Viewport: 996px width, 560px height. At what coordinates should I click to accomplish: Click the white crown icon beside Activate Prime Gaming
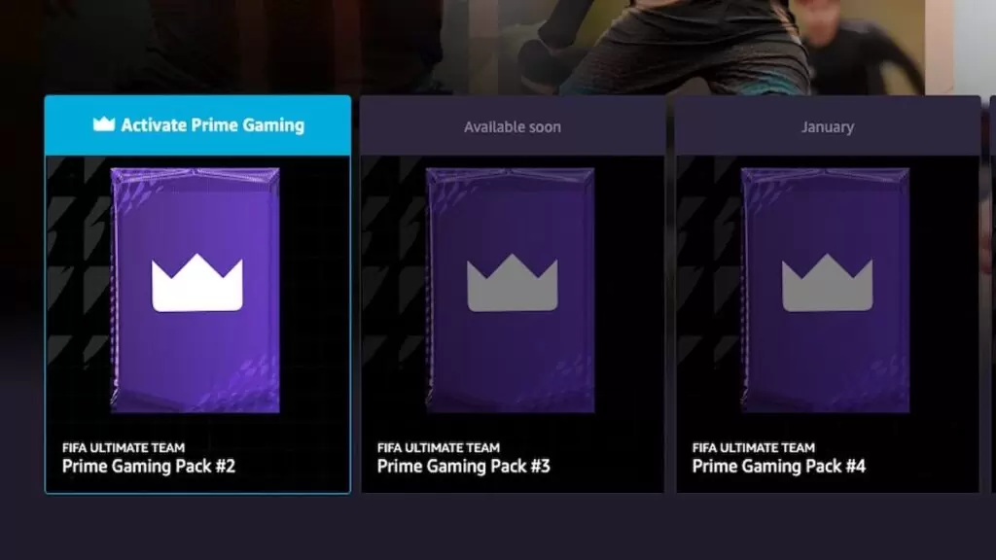(x=104, y=124)
